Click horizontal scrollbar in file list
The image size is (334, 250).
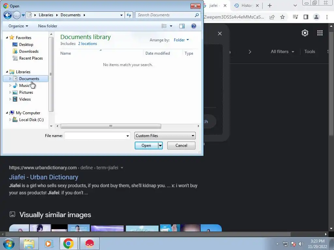(x=111, y=126)
